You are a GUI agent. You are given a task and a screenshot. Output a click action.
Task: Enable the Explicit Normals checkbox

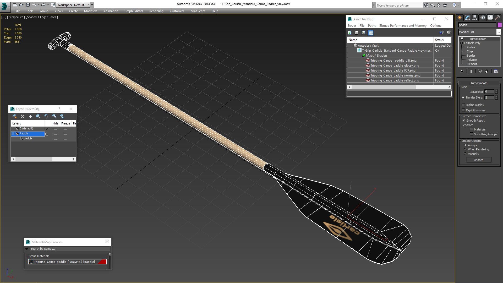pyautogui.click(x=463, y=110)
